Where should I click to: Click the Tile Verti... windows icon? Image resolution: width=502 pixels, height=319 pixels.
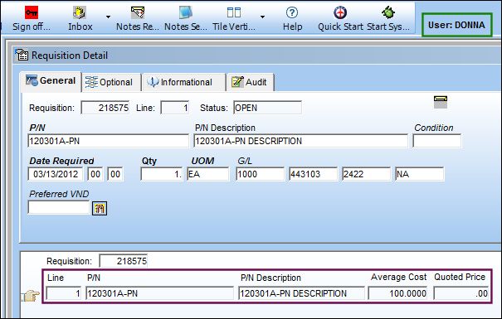[x=234, y=12]
